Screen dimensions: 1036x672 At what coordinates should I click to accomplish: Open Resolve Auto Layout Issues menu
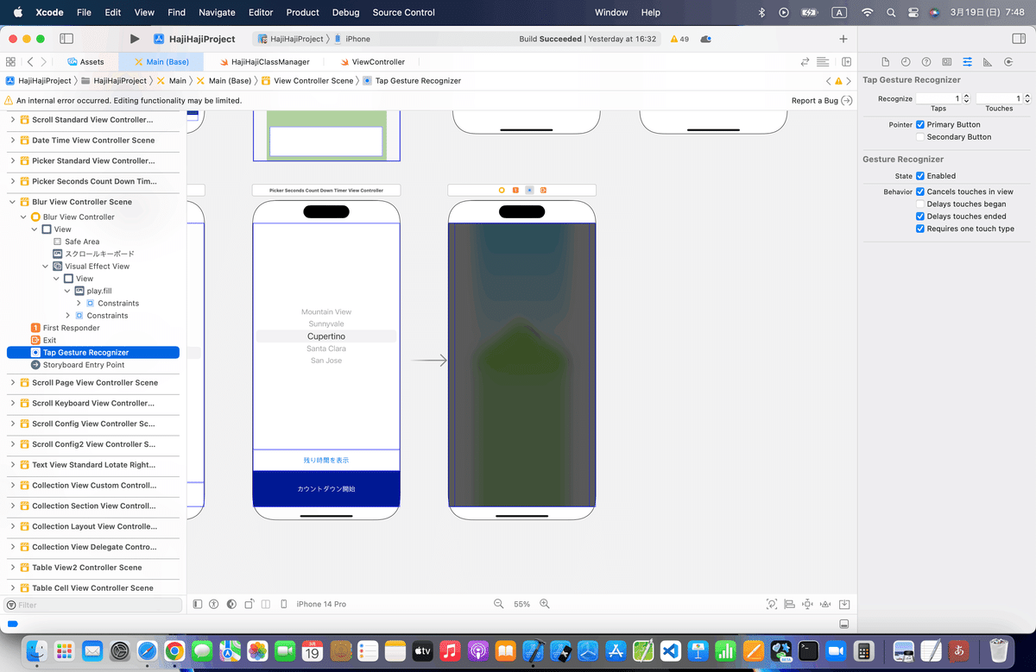(824, 604)
